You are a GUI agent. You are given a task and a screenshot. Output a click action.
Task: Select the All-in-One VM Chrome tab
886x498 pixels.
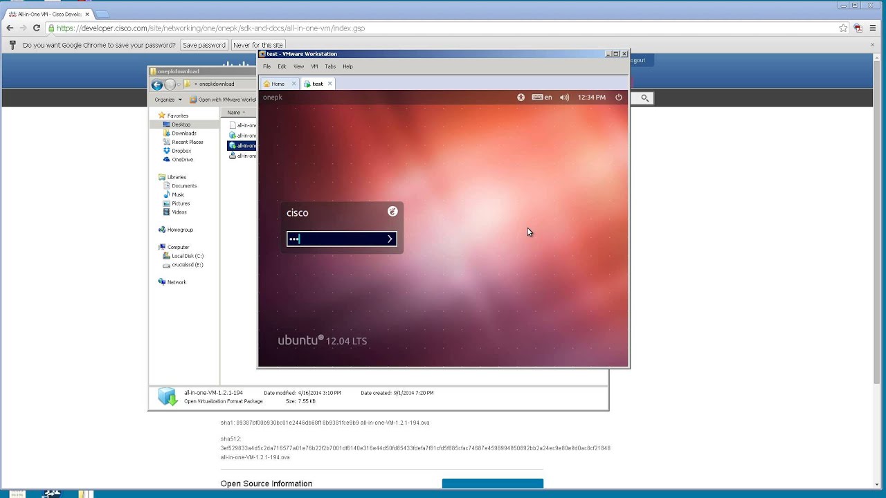pyautogui.click(x=48, y=14)
